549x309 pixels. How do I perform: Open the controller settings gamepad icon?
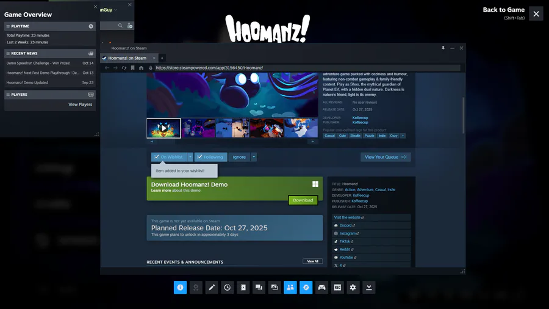[x=321, y=287]
